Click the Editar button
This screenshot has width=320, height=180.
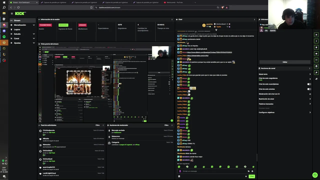pyautogui.click(x=285, y=62)
